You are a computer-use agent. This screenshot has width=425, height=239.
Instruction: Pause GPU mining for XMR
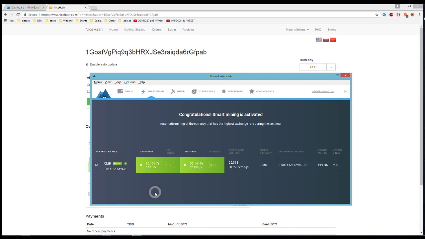tap(185, 165)
